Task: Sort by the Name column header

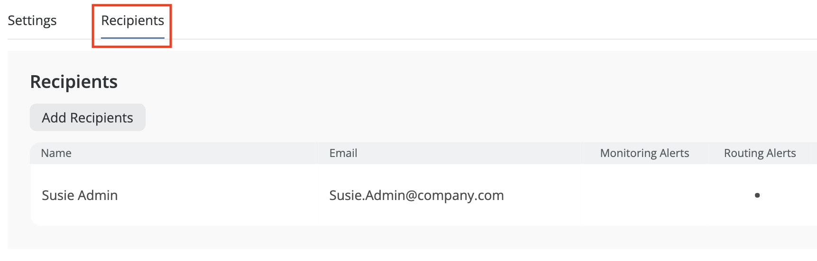Action: [x=56, y=153]
